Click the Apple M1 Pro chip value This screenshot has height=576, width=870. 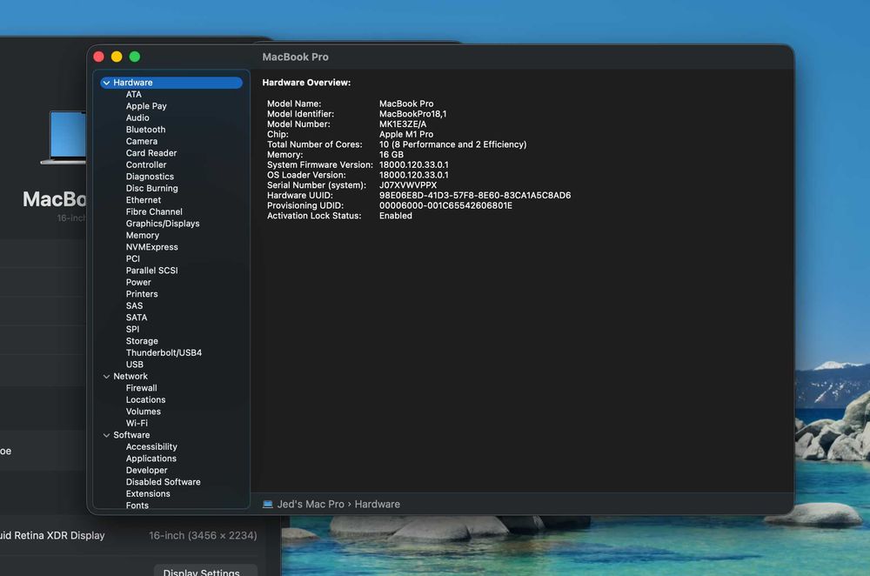pos(406,134)
